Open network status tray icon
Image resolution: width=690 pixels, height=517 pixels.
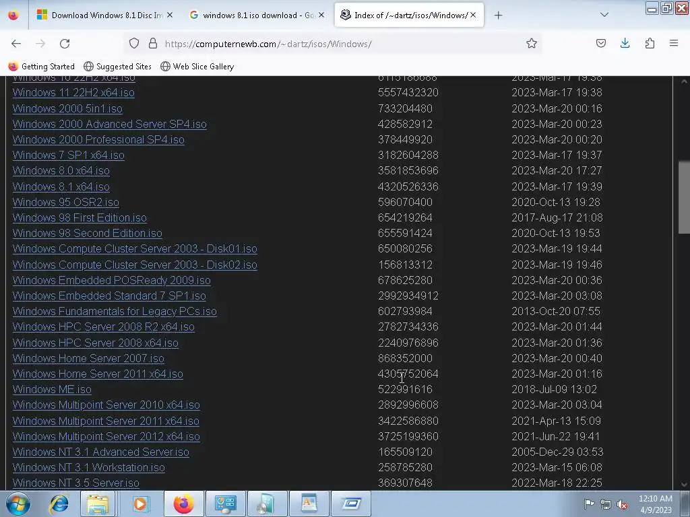[606, 504]
